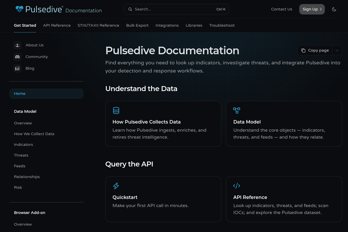Click the 'Pulsedive Documentation' page heading
The image size is (348, 232).
point(172,50)
